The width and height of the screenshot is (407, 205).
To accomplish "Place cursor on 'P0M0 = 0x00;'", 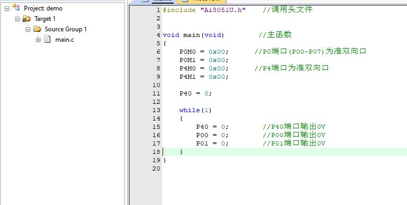I will [x=204, y=52].
